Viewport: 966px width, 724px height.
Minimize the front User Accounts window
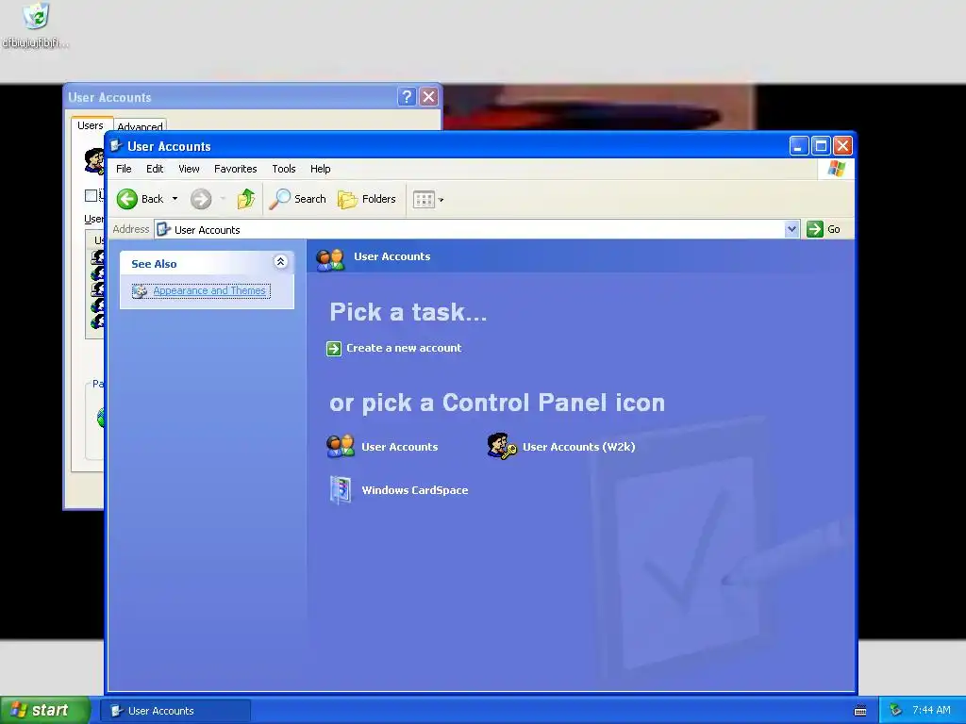[799, 146]
